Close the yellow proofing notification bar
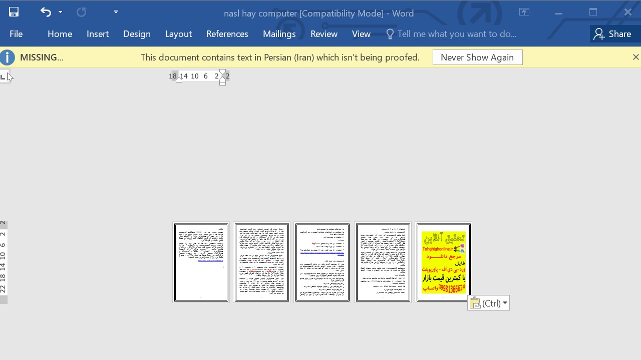Screen dimensions: 641x360 (x=635, y=57)
